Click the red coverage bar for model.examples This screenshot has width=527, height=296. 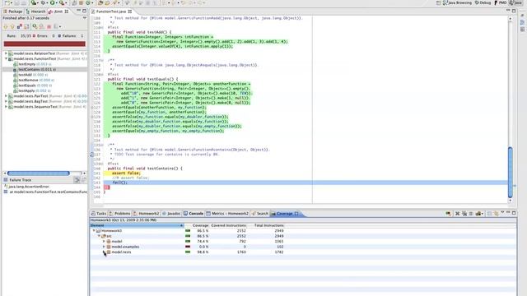(x=188, y=247)
